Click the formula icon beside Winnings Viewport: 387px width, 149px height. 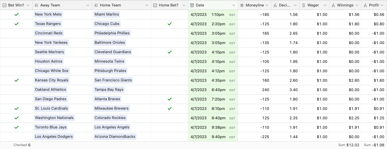pyautogui.click(x=333, y=5)
